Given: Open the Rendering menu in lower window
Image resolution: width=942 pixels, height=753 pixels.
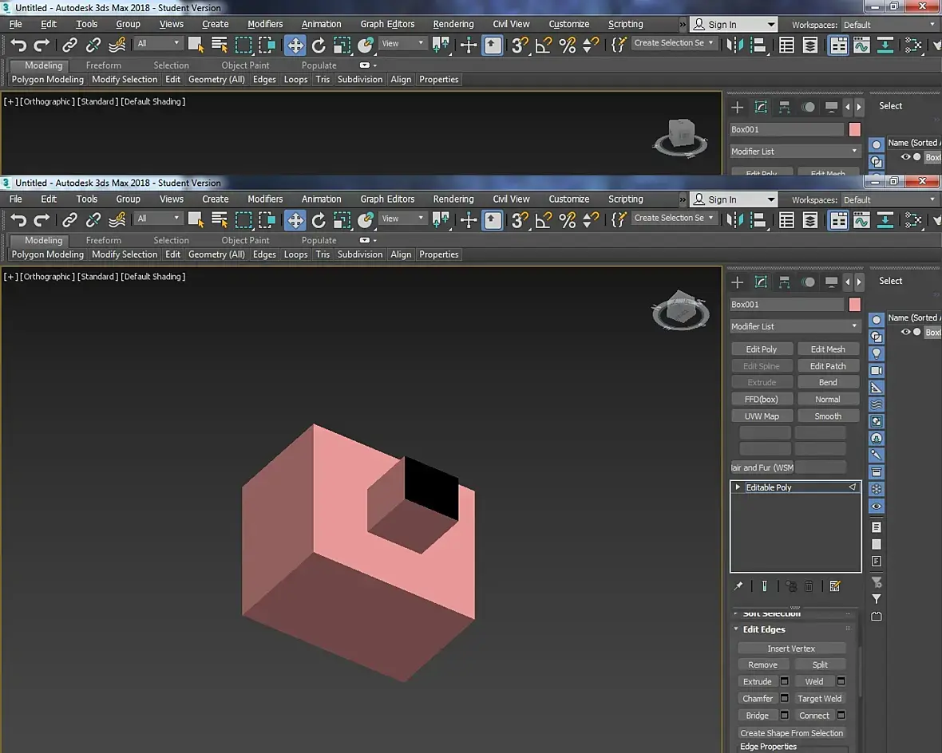Looking at the screenshot, I should pos(453,199).
